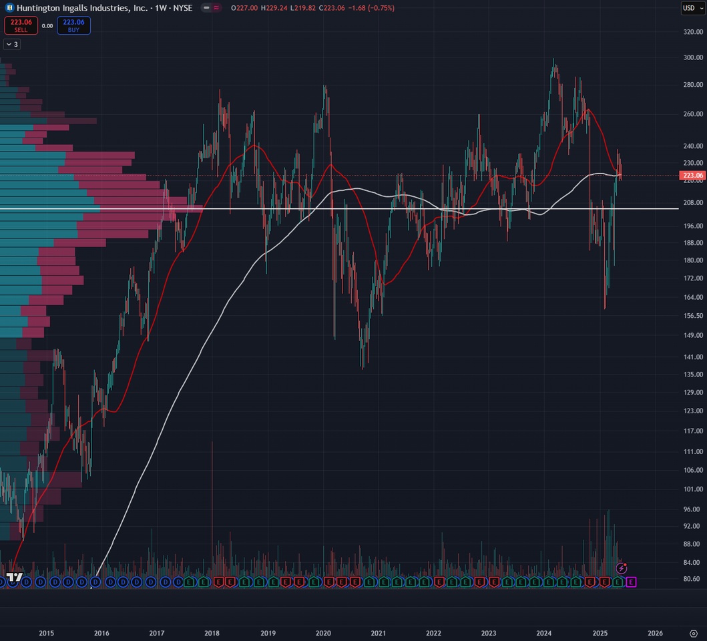Click the 2016 label on time axis

(101, 634)
